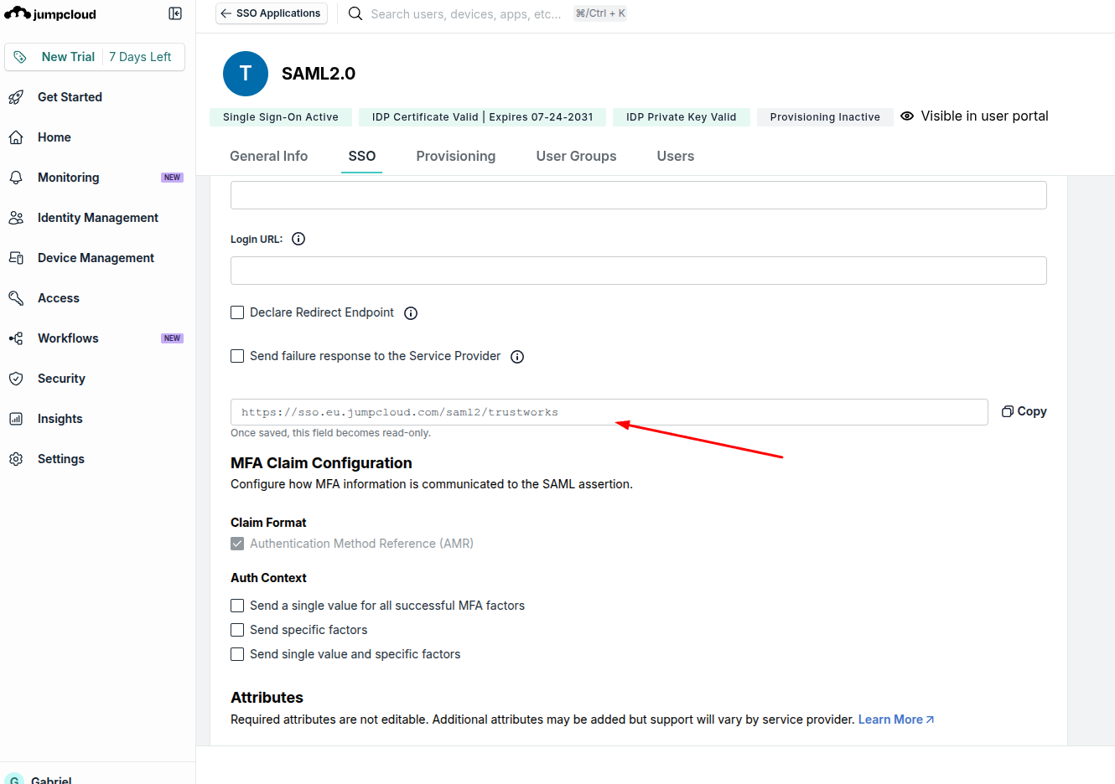Open the Learn More link
Screen dimensions: 1115x784
[896, 720]
